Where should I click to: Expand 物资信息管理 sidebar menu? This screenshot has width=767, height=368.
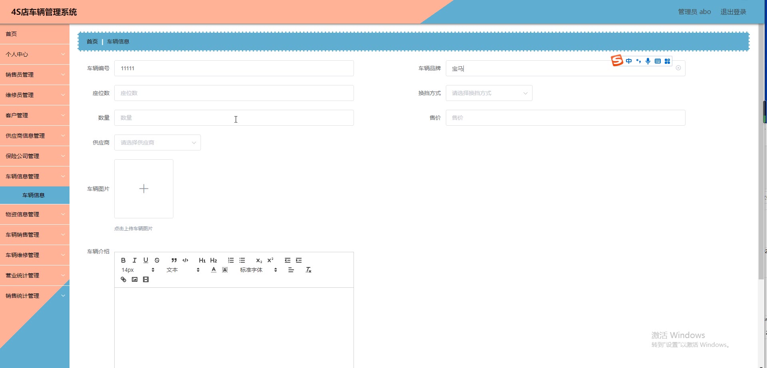tap(35, 214)
